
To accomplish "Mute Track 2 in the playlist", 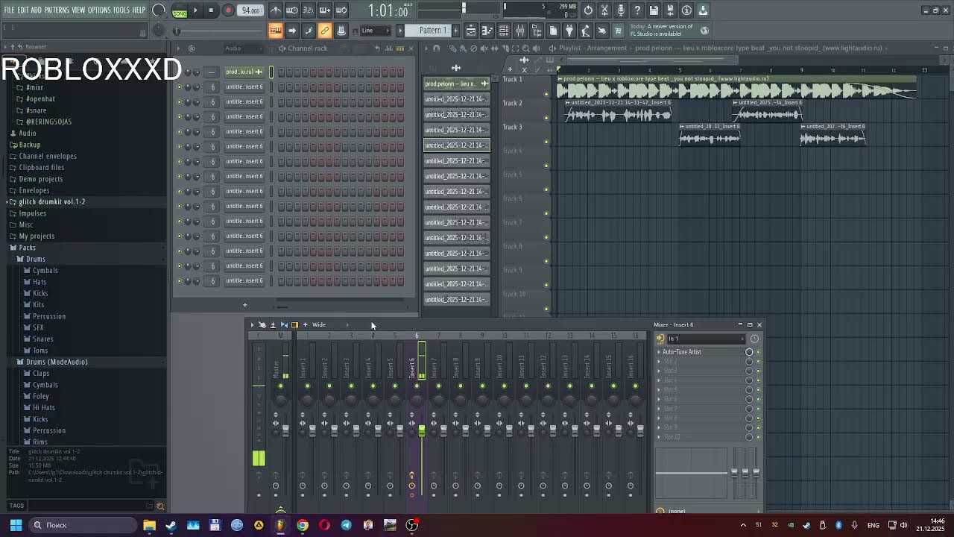I will click(x=546, y=118).
